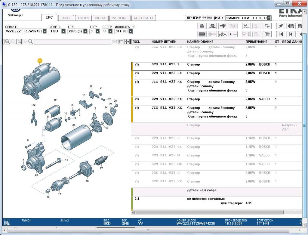Click the НАИМЕНОВАНИЕ column header
The width and height of the screenshot is (308, 235).
(200, 42)
